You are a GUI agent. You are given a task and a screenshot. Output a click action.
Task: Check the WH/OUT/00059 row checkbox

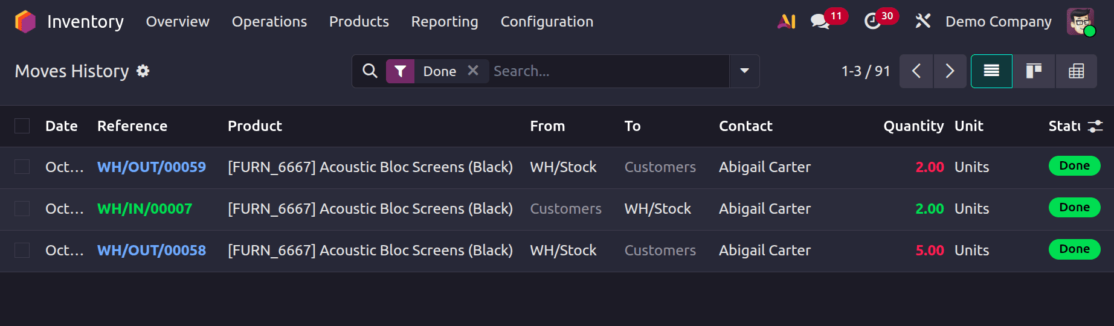(22, 167)
